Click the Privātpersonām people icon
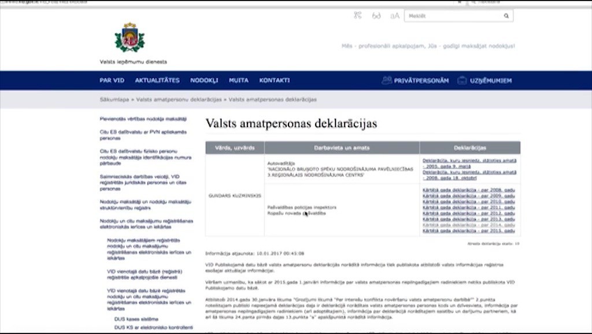The image size is (592, 334). (386, 80)
